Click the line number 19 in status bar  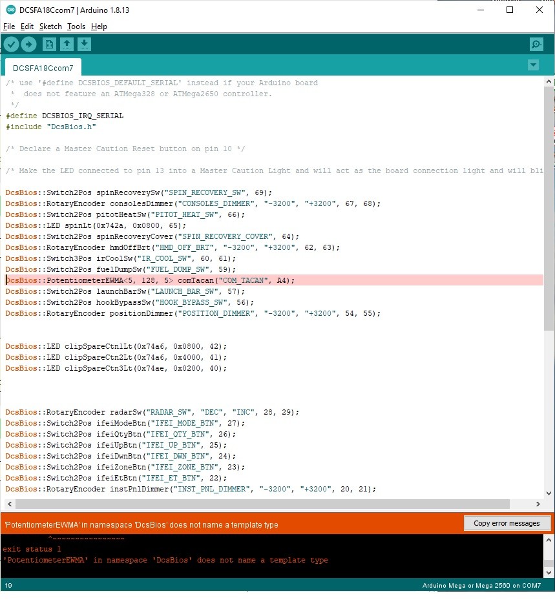click(8, 585)
